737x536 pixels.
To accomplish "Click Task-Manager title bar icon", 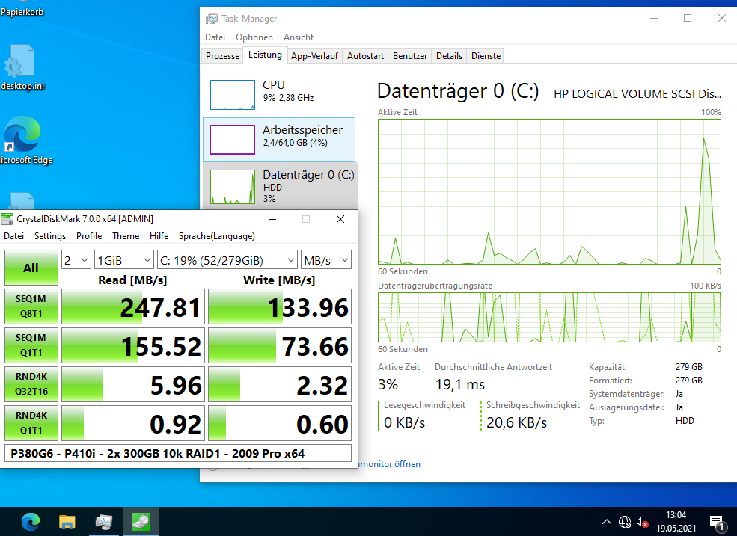I will tap(212, 19).
